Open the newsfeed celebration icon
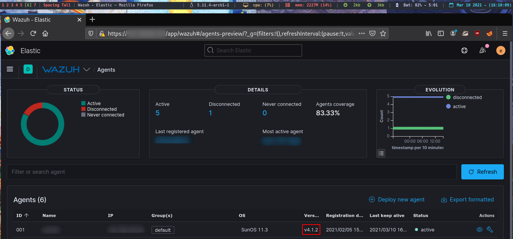This screenshot has height=239, width=513. coord(483,50)
